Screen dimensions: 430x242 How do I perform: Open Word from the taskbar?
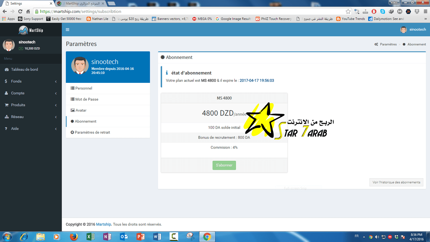coord(157,237)
